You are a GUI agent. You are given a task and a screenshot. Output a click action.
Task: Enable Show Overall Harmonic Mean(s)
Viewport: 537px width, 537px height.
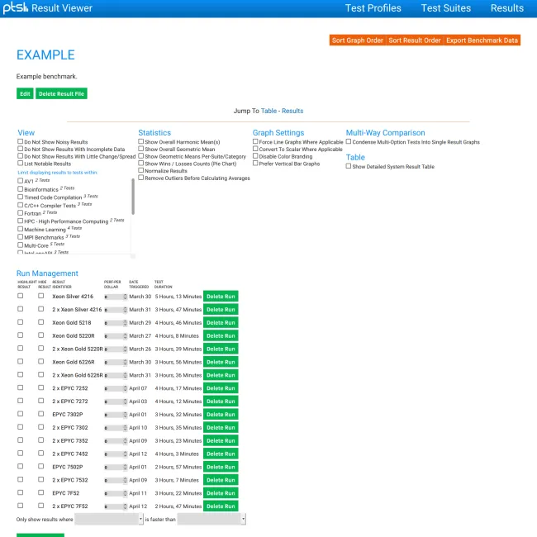coord(140,141)
